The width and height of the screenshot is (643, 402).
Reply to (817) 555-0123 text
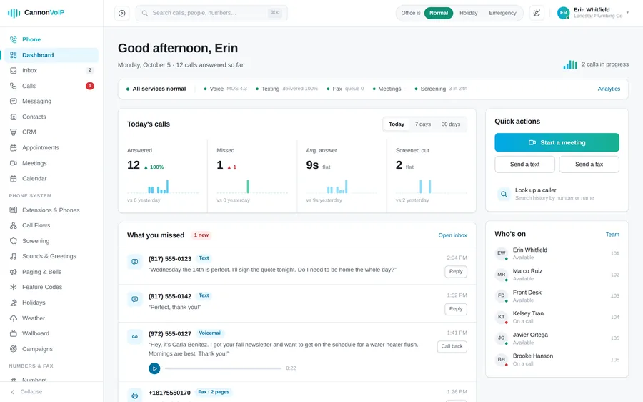click(456, 271)
